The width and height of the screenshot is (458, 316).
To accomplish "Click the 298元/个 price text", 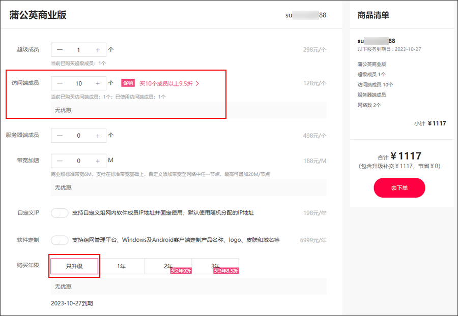I will (314, 50).
